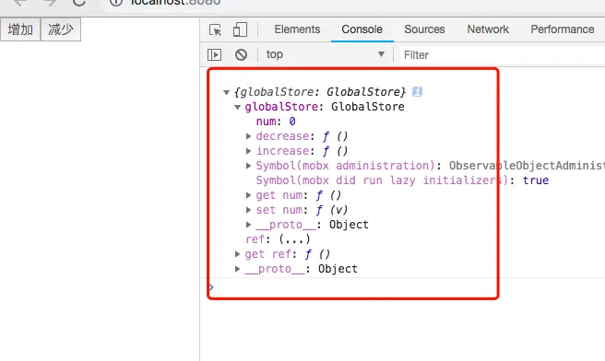The width and height of the screenshot is (605, 361).
Task: Expand __proto__ under globalStore
Action: 249,225
